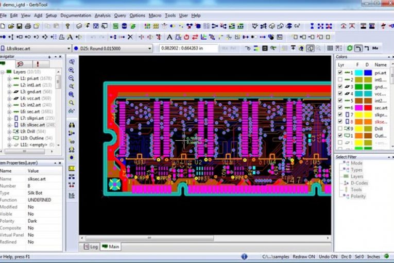The image size is (394, 263).
Task: Click the Save floppy disk icon
Action: [20, 26]
